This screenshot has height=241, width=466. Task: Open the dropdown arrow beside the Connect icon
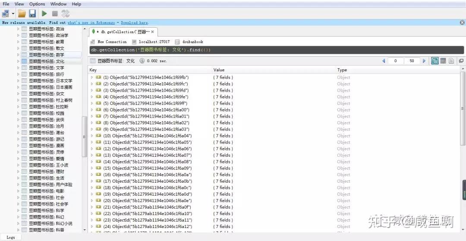point(13,14)
